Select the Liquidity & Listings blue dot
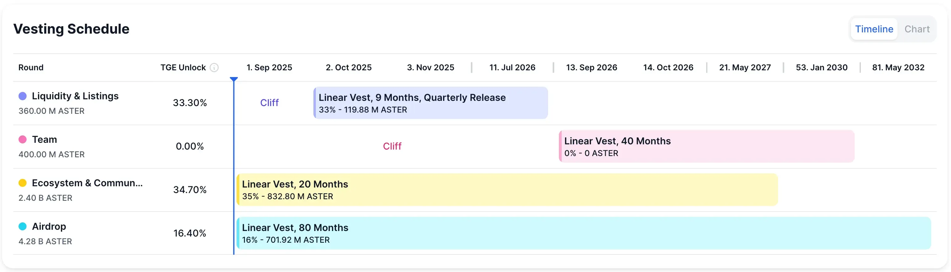Screen dimensions: 951x272 pos(22,96)
